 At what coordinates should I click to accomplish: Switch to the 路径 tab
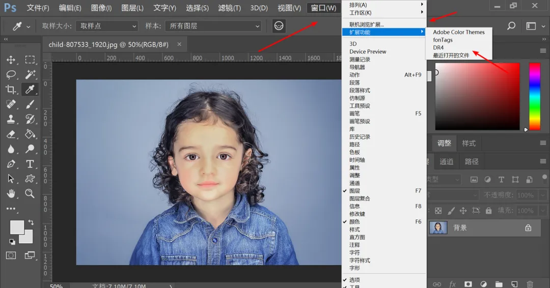472,161
